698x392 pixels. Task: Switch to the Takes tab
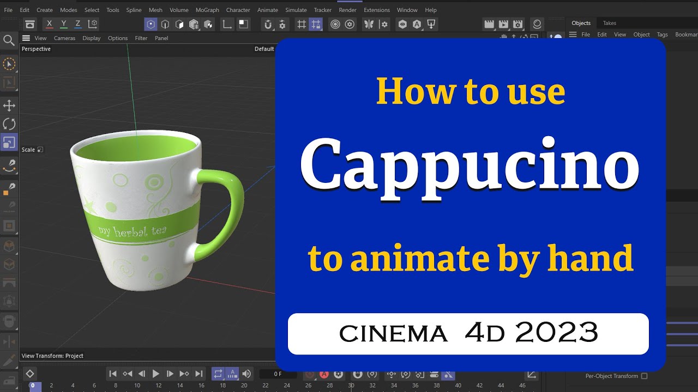coord(610,23)
